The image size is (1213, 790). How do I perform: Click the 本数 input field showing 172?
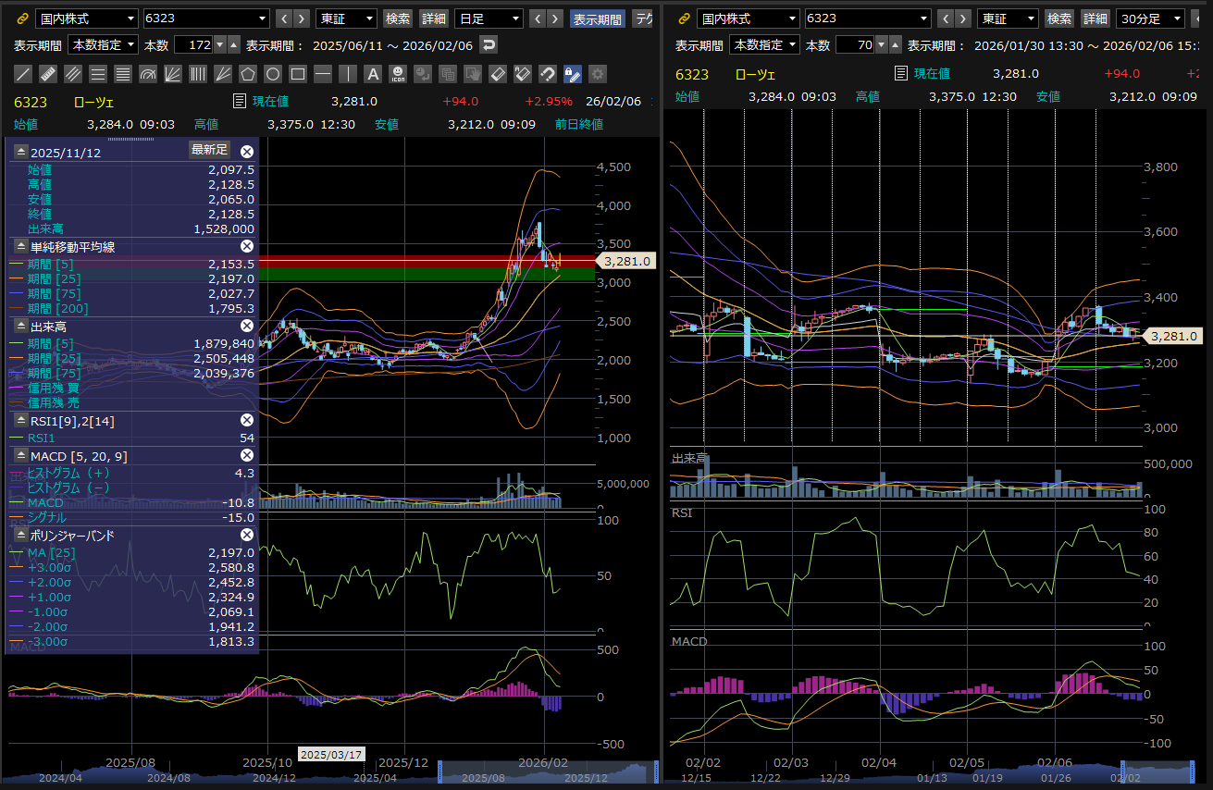coord(194,44)
